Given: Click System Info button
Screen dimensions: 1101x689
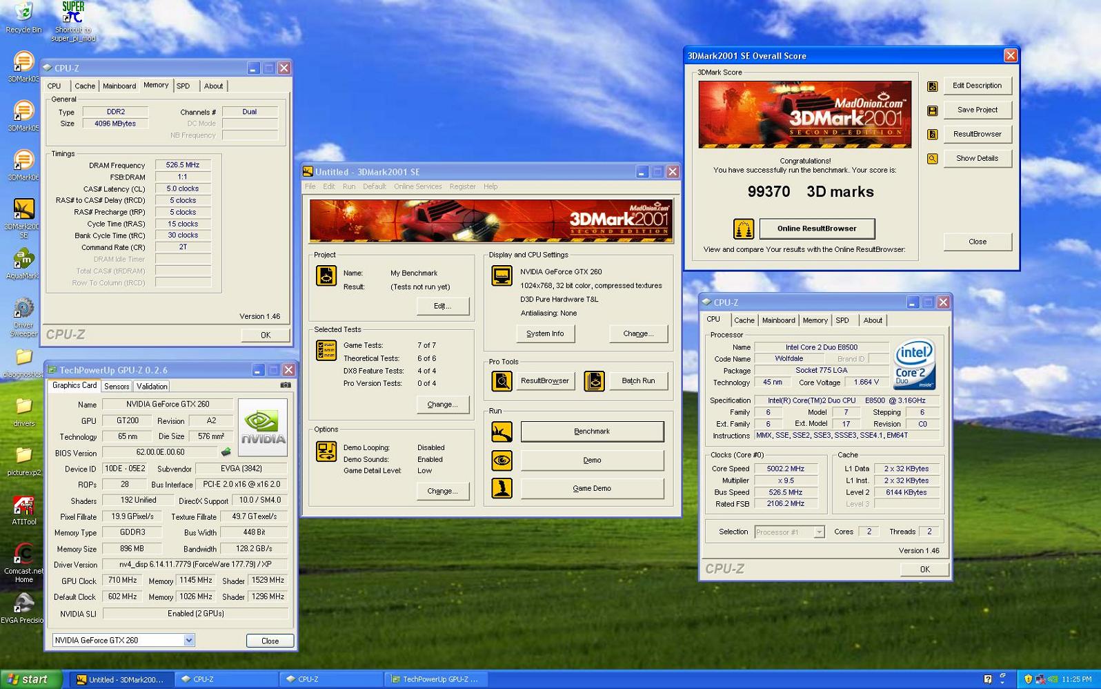Looking at the screenshot, I should click(545, 333).
